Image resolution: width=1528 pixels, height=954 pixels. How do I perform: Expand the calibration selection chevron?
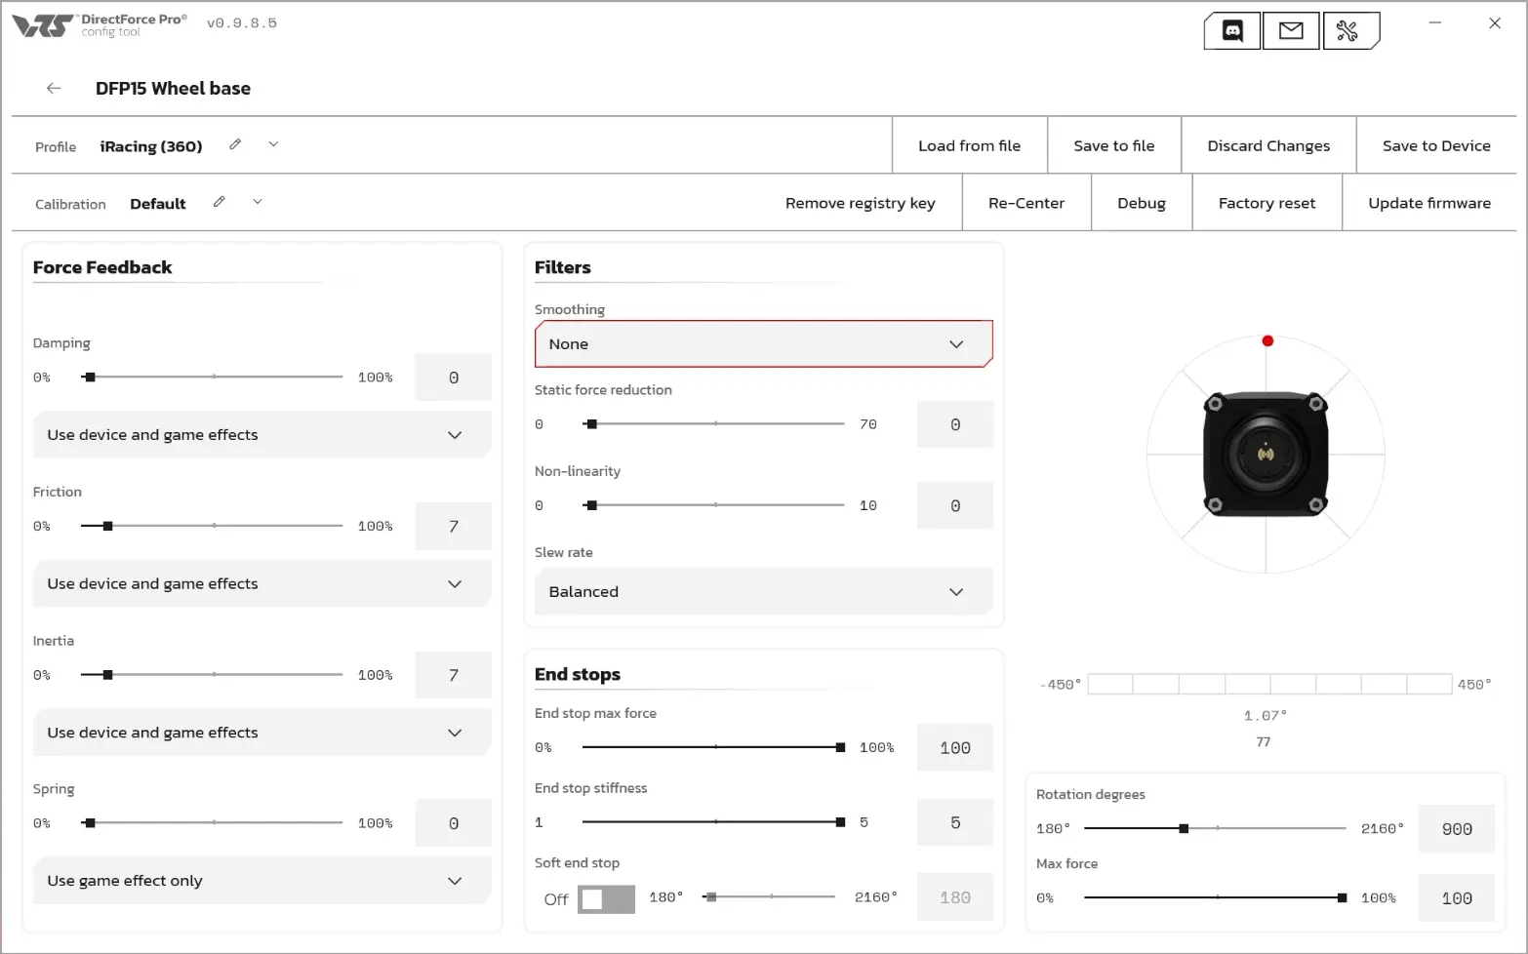coord(258,202)
